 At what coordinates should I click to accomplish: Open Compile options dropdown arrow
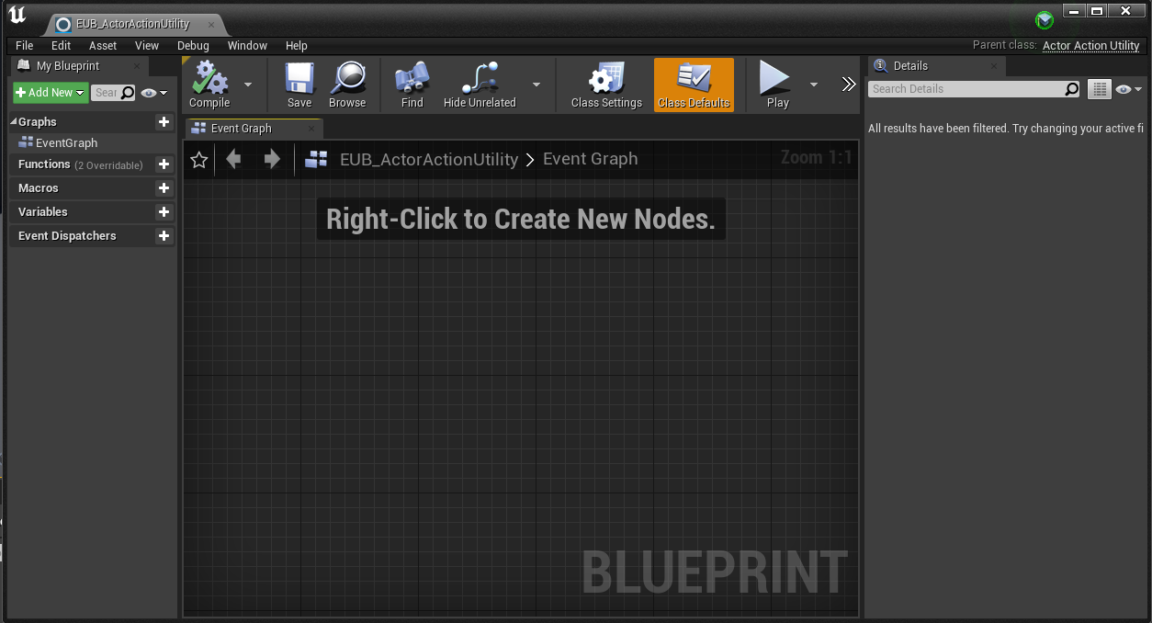click(x=247, y=85)
